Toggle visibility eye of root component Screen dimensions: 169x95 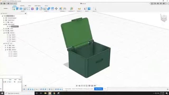click(4, 16)
